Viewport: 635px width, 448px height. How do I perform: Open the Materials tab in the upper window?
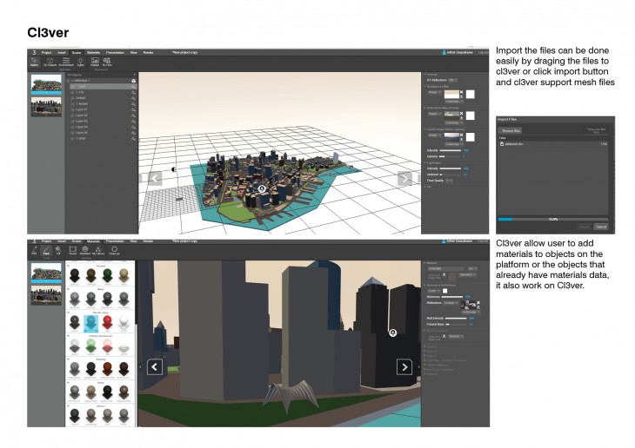pyautogui.click(x=93, y=53)
